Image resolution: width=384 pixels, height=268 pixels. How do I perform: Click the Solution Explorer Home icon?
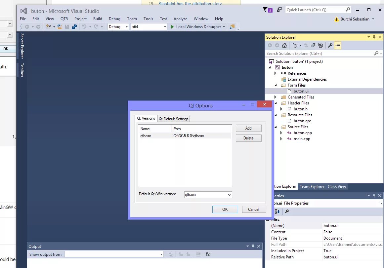[284, 45]
